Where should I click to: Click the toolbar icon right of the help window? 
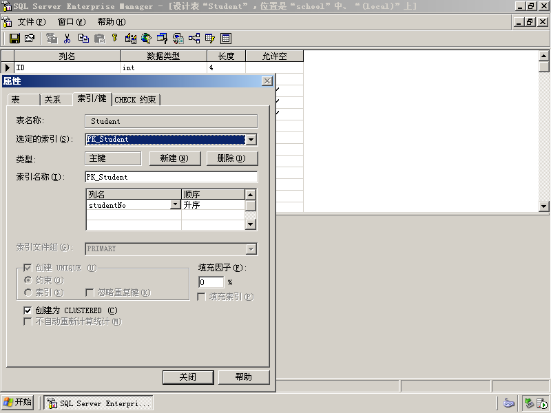(178, 39)
